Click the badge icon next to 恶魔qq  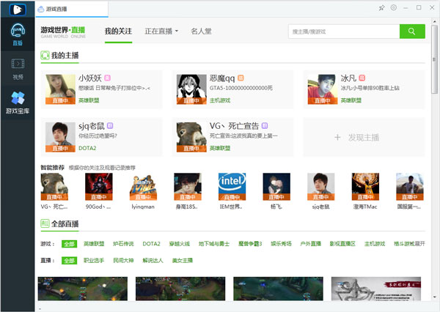pyautogui.click(x=241, y=78)
